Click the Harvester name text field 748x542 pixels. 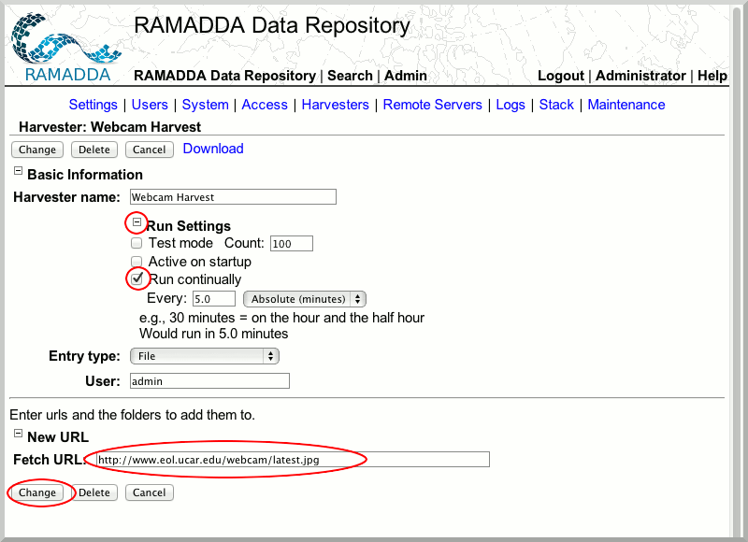click(x=232, y=197)
